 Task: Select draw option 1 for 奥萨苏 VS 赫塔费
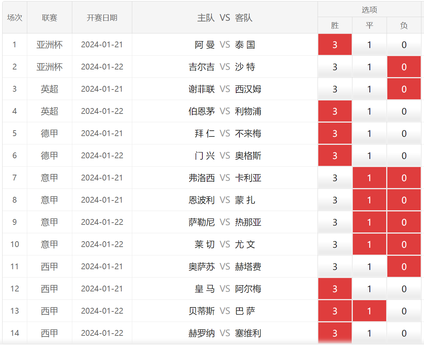click(370, 266)
